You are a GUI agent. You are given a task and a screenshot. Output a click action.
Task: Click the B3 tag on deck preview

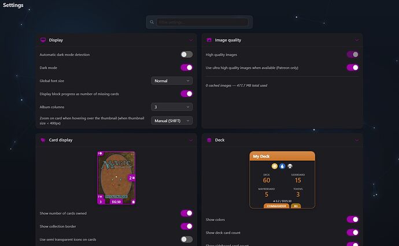[x=296, y=206]
